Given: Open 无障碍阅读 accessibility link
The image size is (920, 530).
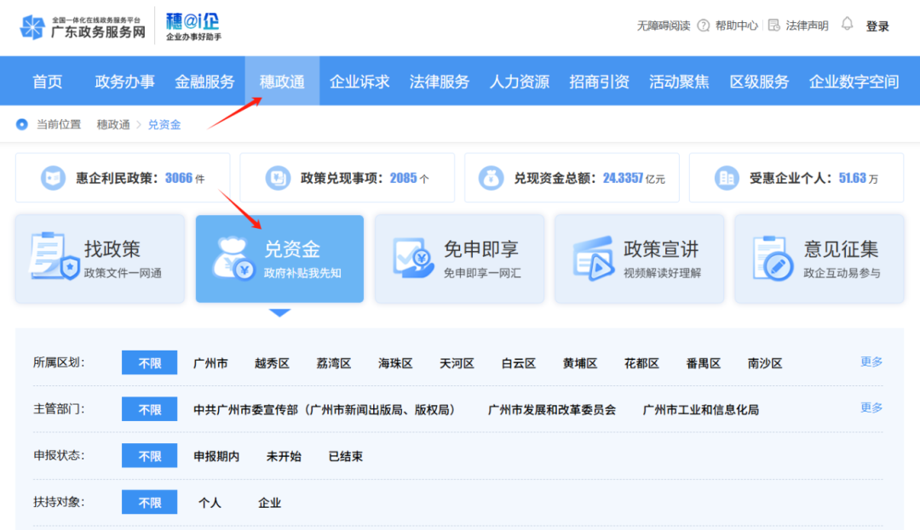Looking at the screenshot, I should point(664,26).
